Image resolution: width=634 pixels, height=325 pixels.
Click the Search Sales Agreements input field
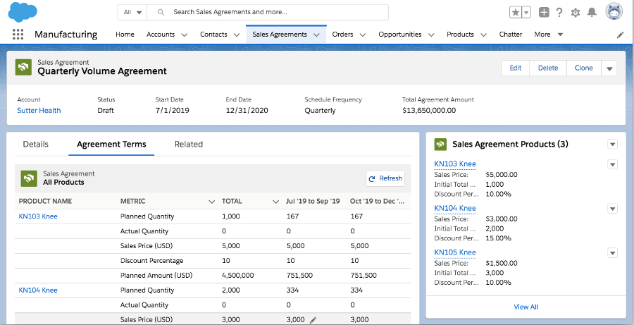[x=268, y=12]
